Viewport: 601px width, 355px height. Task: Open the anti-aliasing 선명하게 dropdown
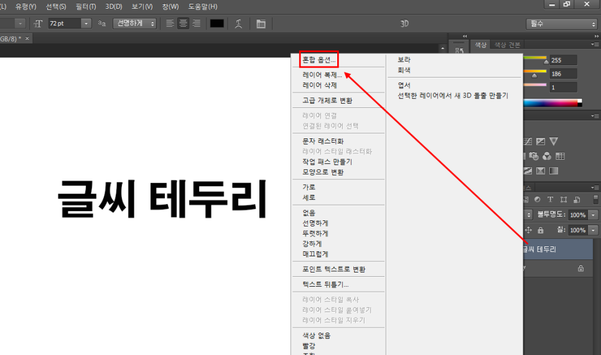(x=134, y=24)
